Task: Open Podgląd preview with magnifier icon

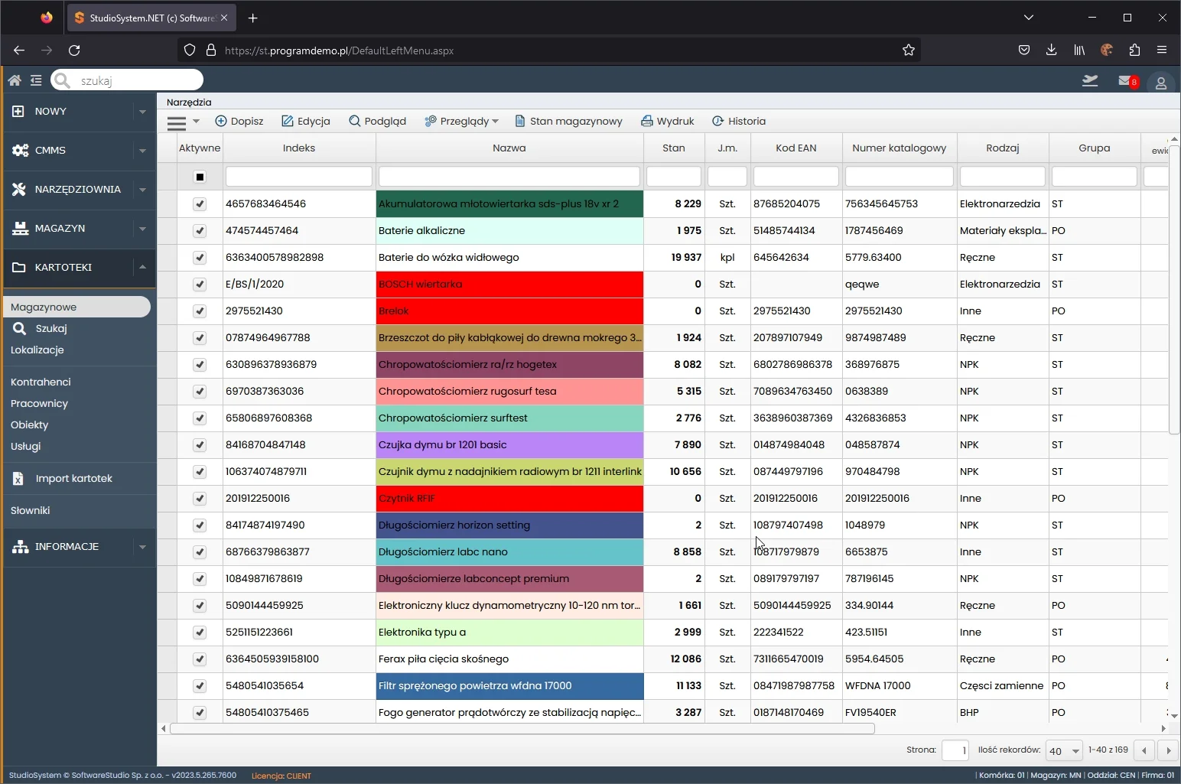Action: 377,121
